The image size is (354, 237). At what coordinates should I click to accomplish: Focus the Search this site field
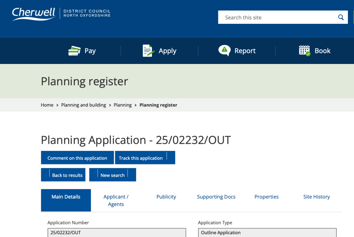pyautogui.click(x=277, y=17)
